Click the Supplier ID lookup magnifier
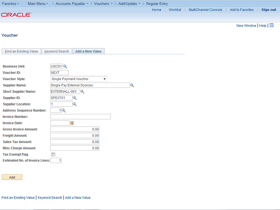The image size is (280, 210). [x=75, y=98]
